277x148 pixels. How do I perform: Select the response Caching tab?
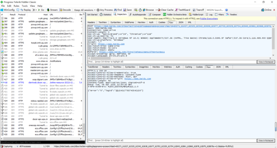[188, 67]
